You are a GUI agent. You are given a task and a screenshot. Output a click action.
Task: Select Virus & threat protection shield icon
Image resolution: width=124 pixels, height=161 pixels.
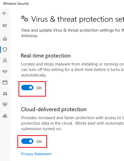click(5, 50)
